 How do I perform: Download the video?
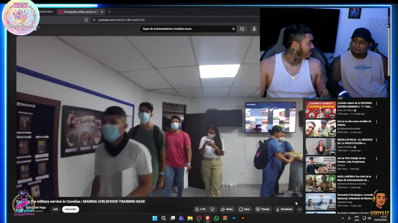tap(284, 209)
